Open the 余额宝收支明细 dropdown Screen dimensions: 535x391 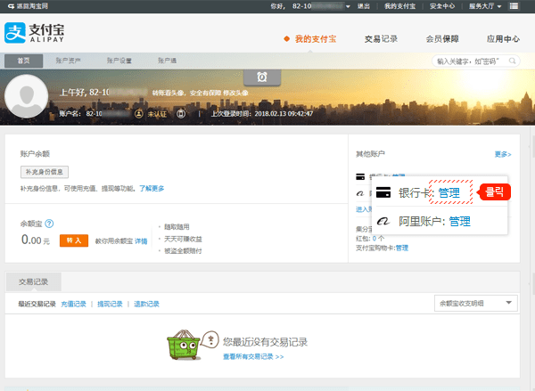tap(475, 303)
